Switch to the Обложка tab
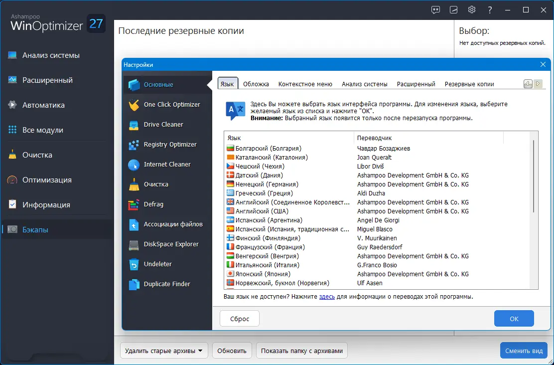 point(256,84)
